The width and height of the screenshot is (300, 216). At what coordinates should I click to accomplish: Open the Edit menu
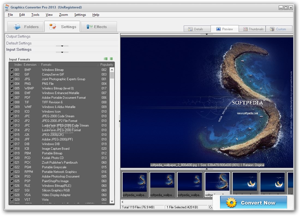tap(22, 15)
